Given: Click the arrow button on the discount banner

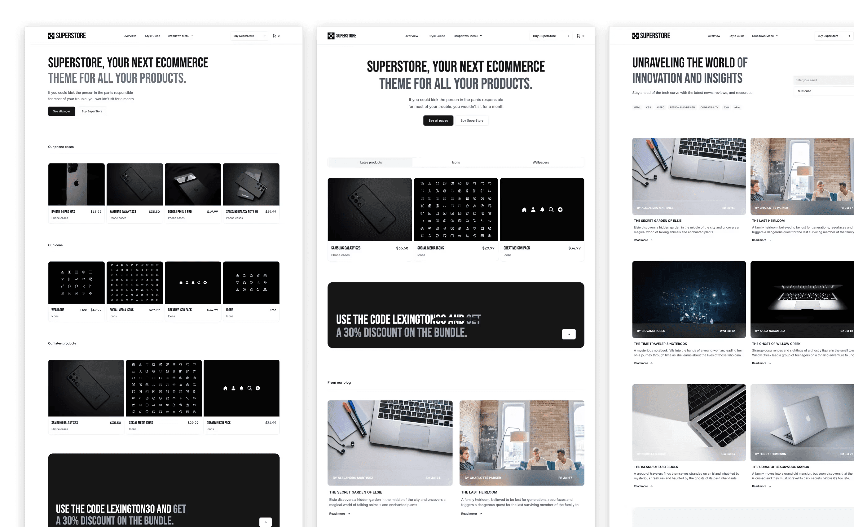Looking at the screenshot, I should click(569, 334).
